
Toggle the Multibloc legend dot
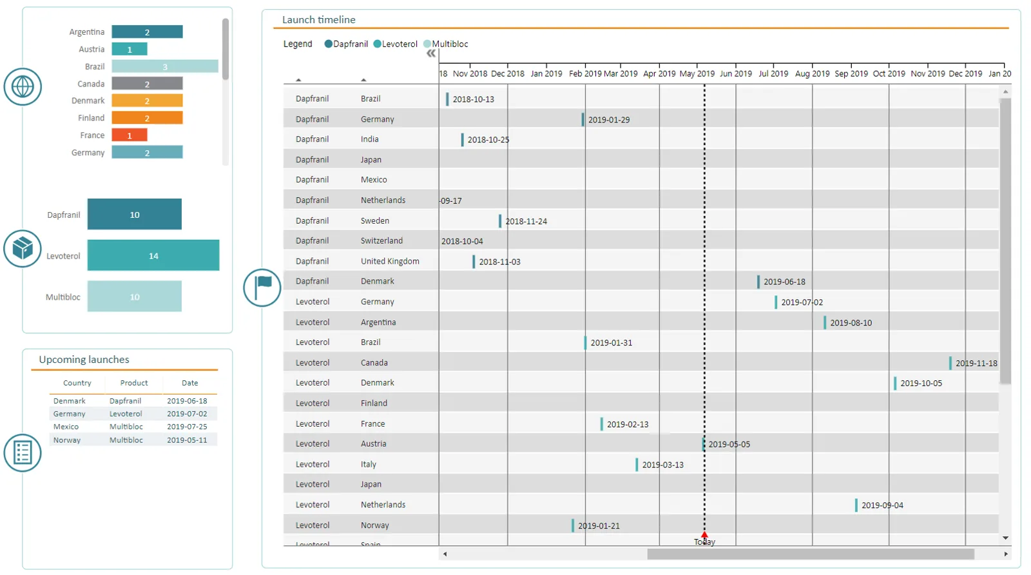tap(427, 44)
